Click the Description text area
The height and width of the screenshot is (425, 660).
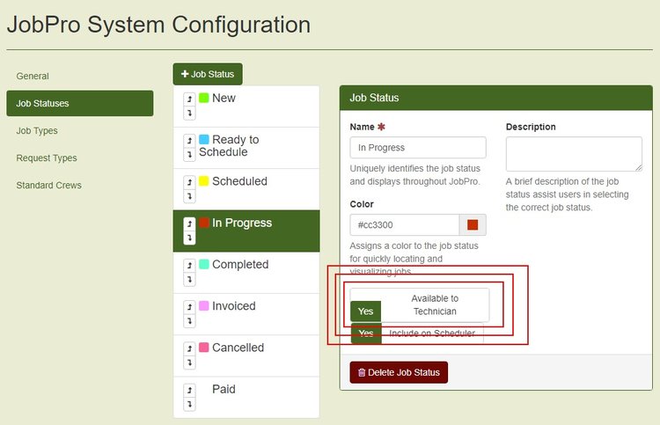(x=573, y=154)
